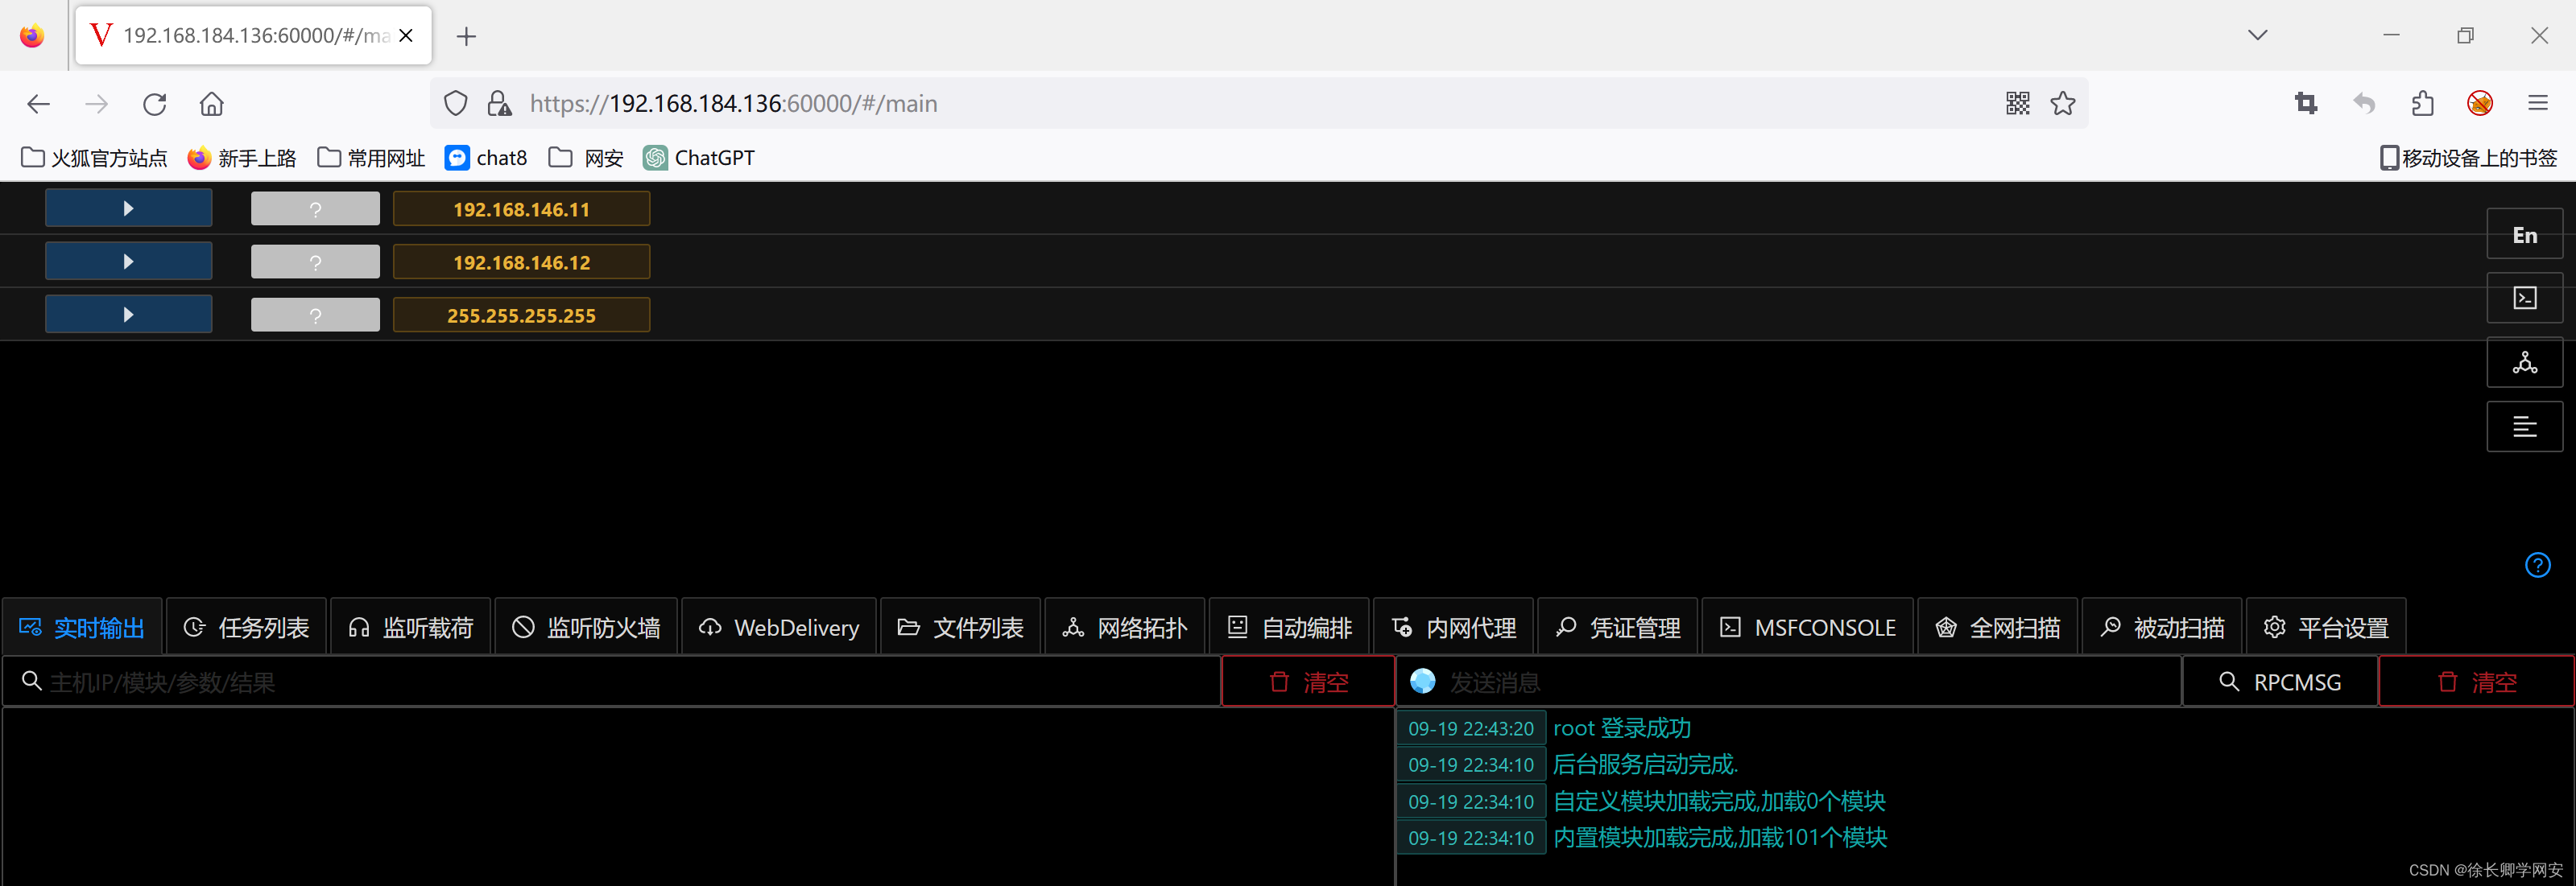Expand the 192.168.146.12 host row
The width and height of the screenshot is (2576, 886).
coord(128,261)
